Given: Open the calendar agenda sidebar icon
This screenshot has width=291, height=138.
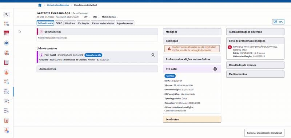Looking at the screenshot, I should [x=6, y=33].
